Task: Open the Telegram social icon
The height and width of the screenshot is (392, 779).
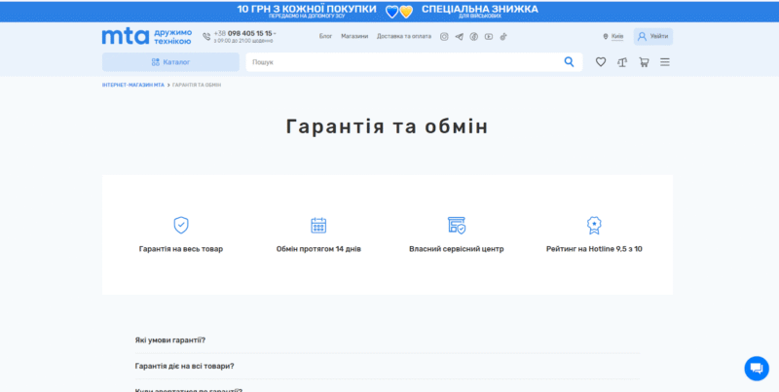Action: click(459, 36)
